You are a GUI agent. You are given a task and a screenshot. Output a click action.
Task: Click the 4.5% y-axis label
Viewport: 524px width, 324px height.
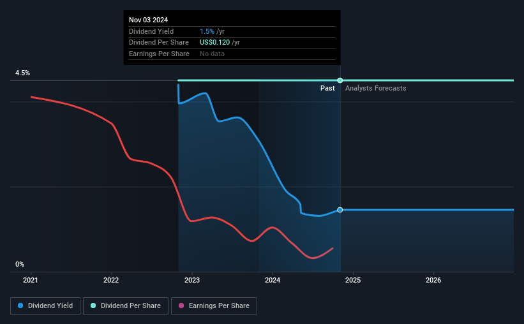coord(22,73)
